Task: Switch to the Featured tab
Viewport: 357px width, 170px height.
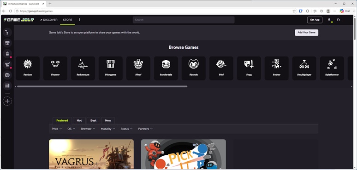Action: click(x=62, y=120)
